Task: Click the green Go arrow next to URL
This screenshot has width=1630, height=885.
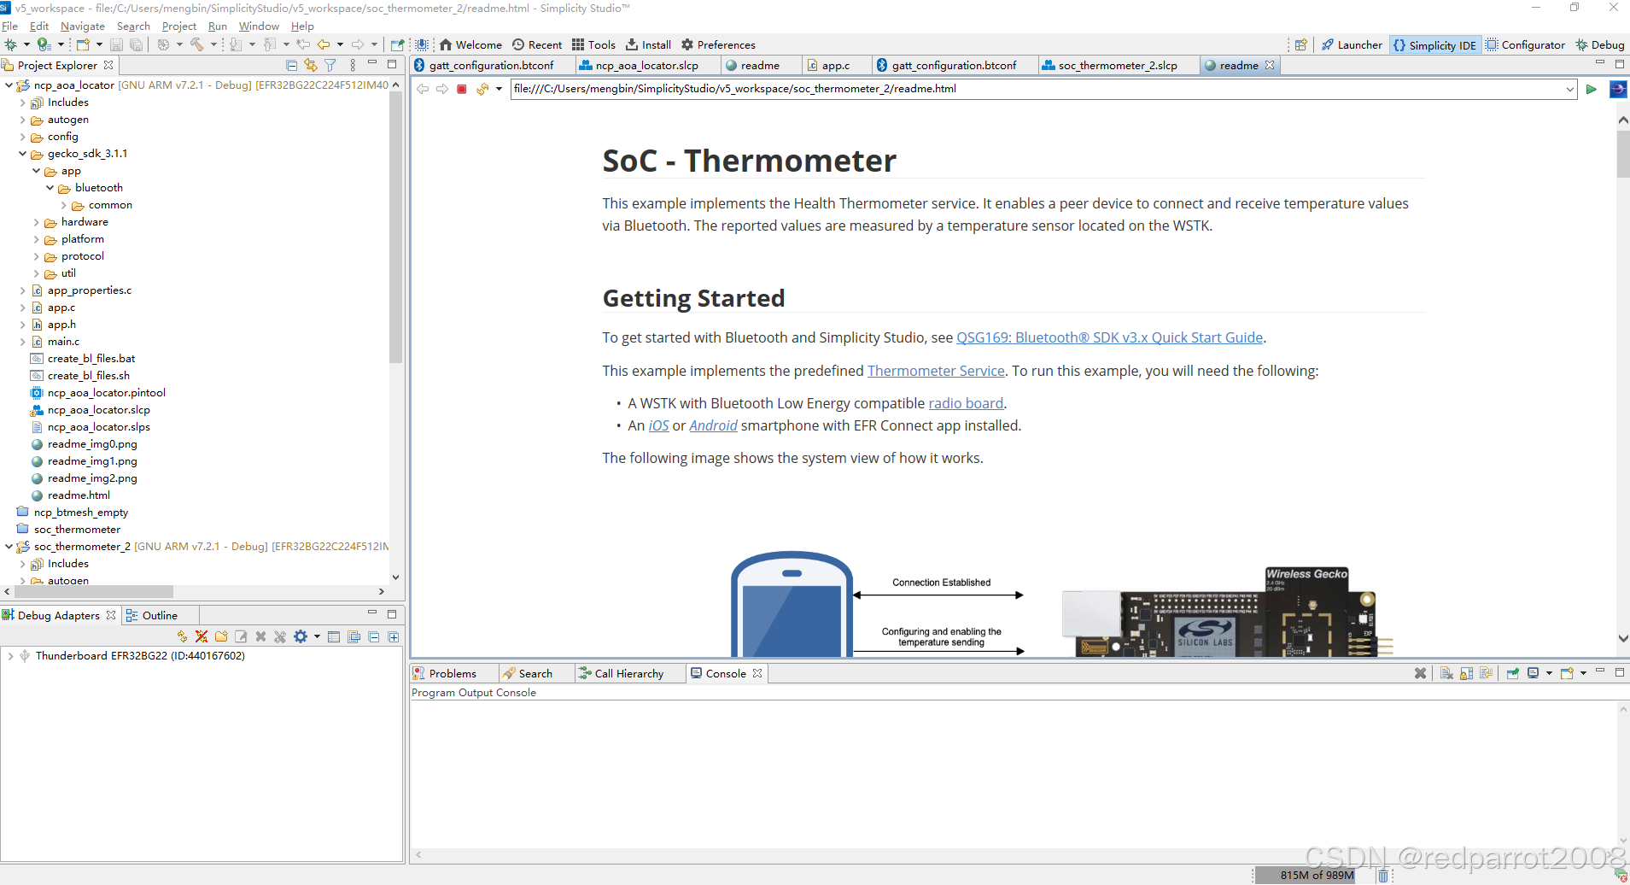Action: (1592, 89)
